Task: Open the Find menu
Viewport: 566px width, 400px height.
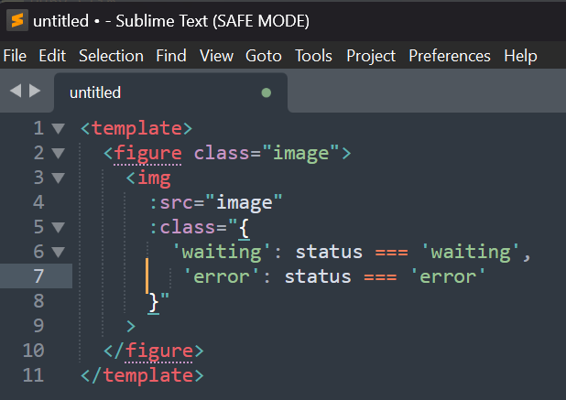Action: point(171,56)
